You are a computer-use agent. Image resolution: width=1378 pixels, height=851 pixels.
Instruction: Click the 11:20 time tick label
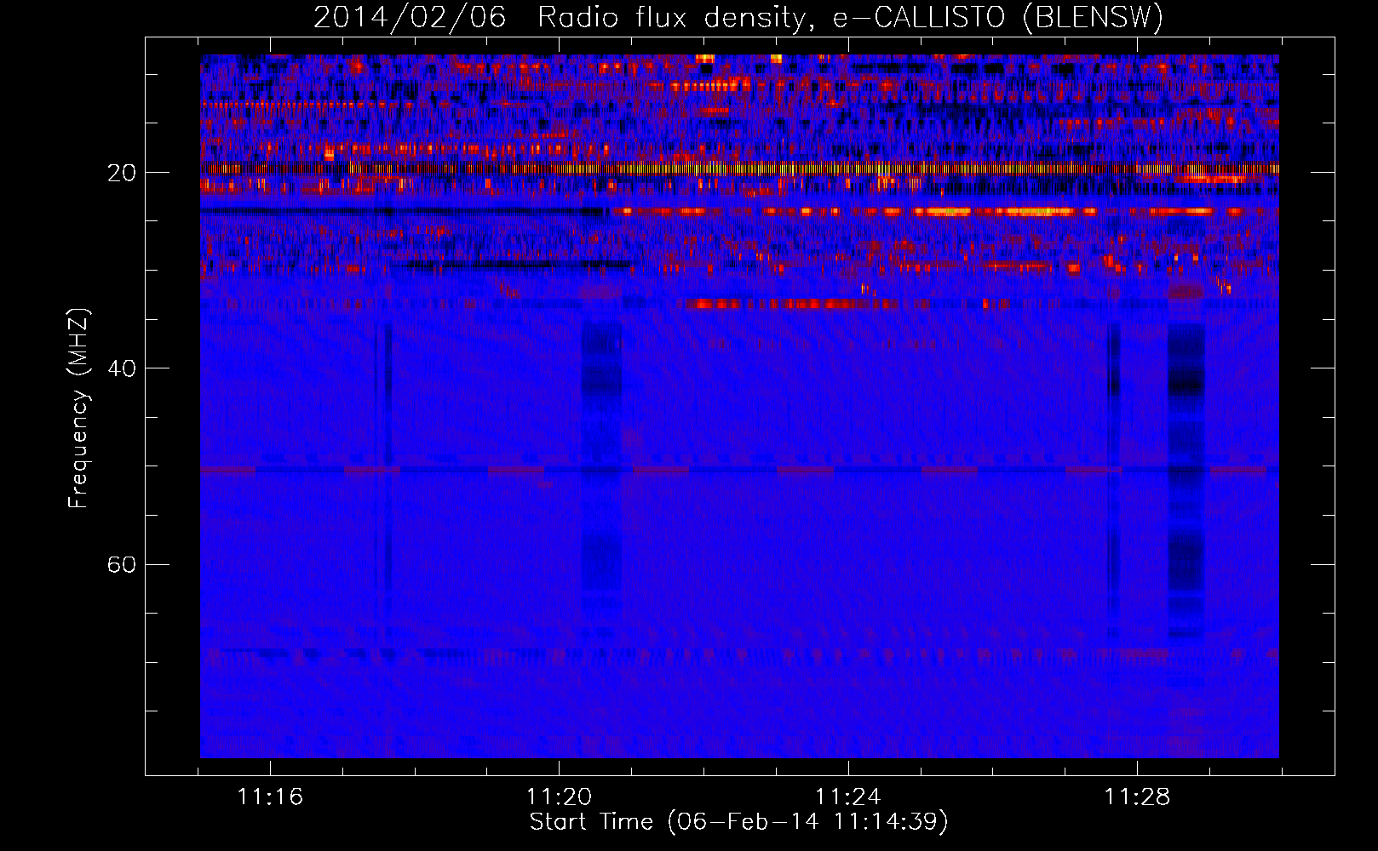(559, 797)
